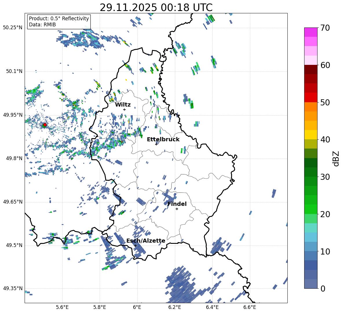Click the Wiltz station cross marker

pyautogui.click(x=125, y=109)
